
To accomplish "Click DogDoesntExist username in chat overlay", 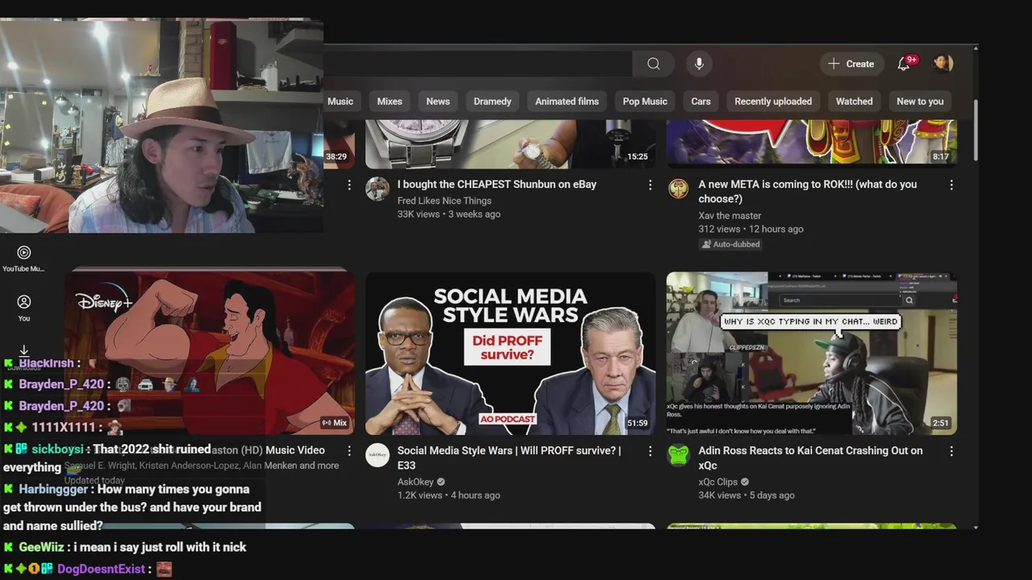I will 101,569.
